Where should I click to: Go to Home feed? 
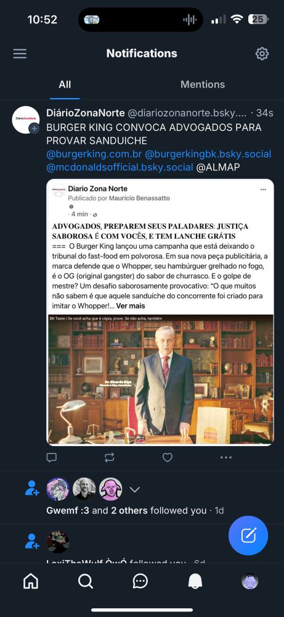point(31,581)
